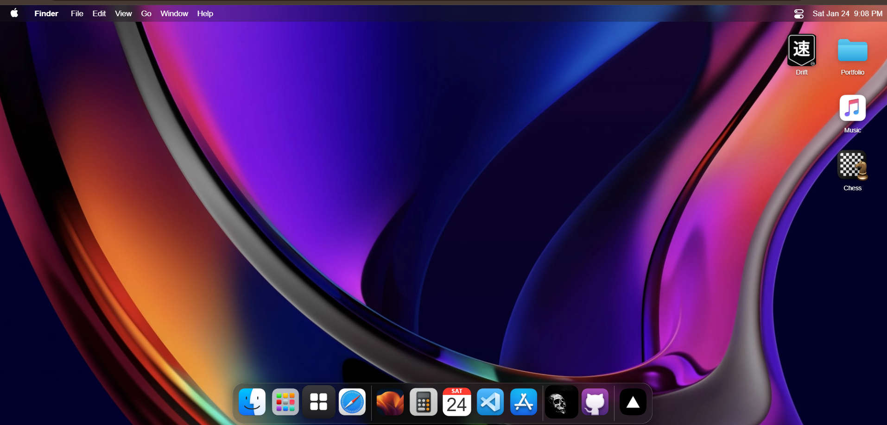
Task: Open Launchpad from the Dock
Action: 285,402
